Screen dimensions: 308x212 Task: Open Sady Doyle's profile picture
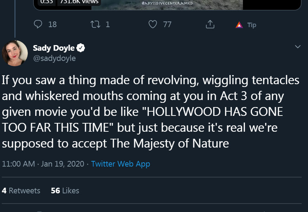(x=15, y=53)
